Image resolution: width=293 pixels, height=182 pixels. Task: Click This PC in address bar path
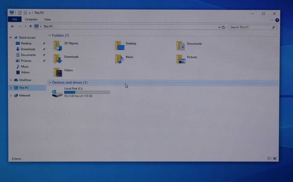click(x=48, y=27)
